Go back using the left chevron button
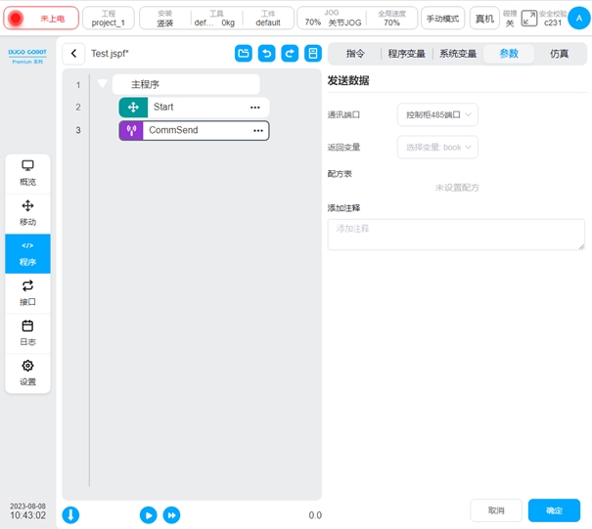The image size is (592, 529). [74, 54]
